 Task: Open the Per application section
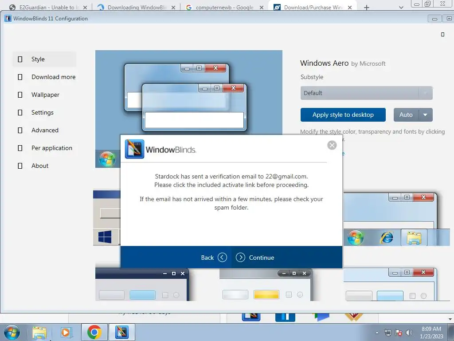(44, 148)
